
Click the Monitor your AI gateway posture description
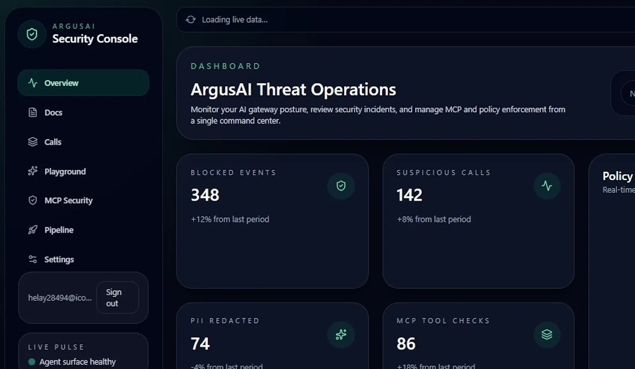[x=378, y=115]
